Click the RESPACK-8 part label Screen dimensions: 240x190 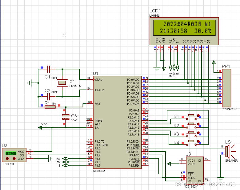229,109
